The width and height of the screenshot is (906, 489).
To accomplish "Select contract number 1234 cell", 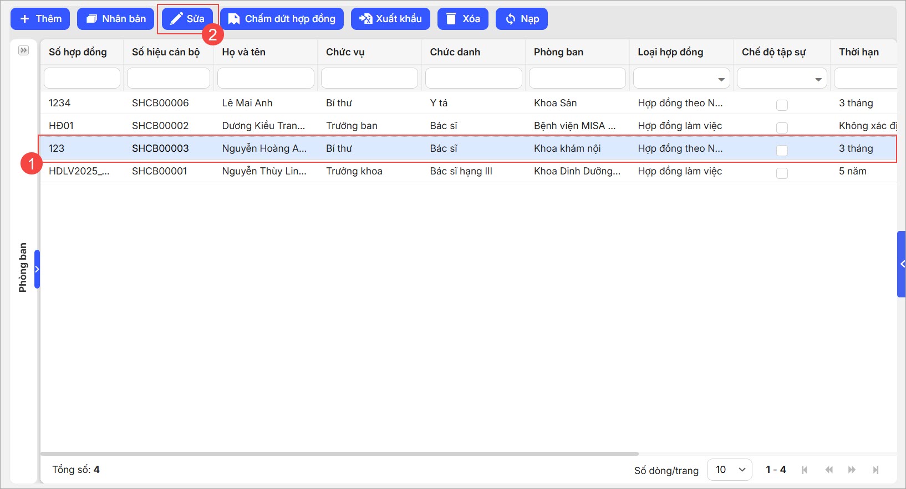I will click(59, 103).
